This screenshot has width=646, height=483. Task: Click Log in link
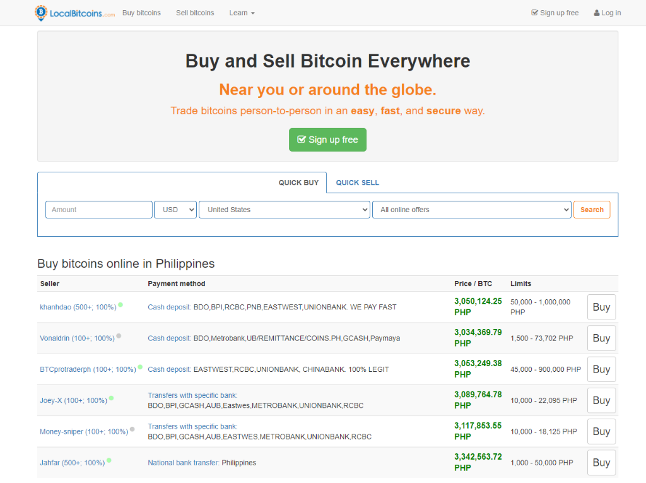coord(608,13)
